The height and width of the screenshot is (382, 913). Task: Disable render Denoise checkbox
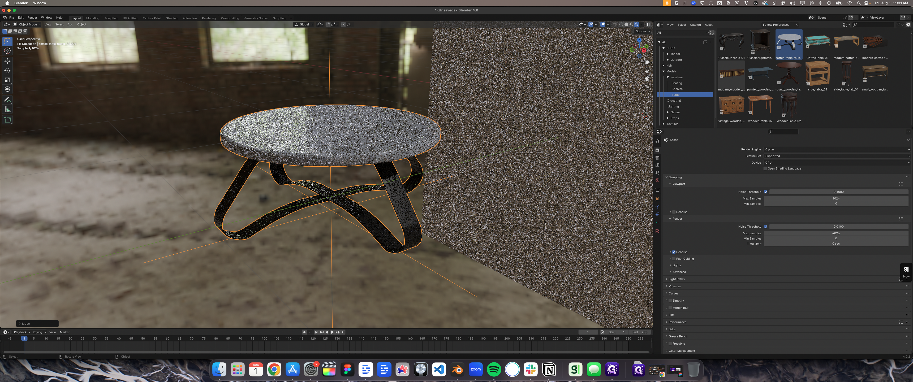(x=674, y=252)
